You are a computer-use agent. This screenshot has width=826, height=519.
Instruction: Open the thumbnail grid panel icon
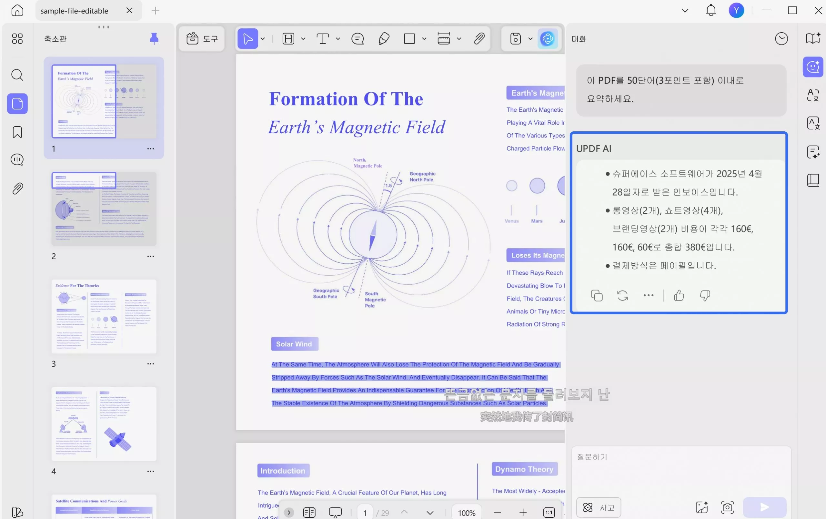point(17,38)
